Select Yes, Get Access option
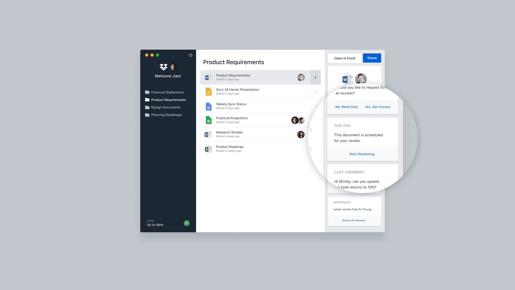 (377, 107)
